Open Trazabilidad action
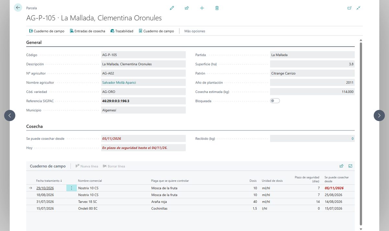The width and height of the screenshot is (389, 231). [122, 31]
